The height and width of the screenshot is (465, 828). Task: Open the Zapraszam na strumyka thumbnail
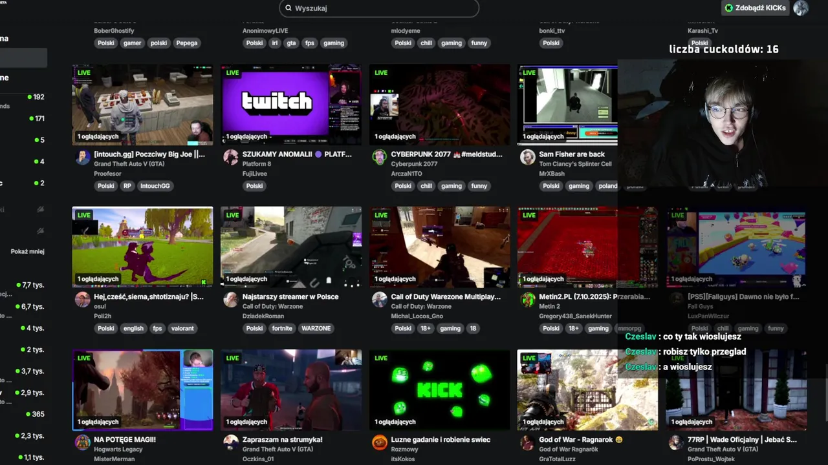pos(291,389)
